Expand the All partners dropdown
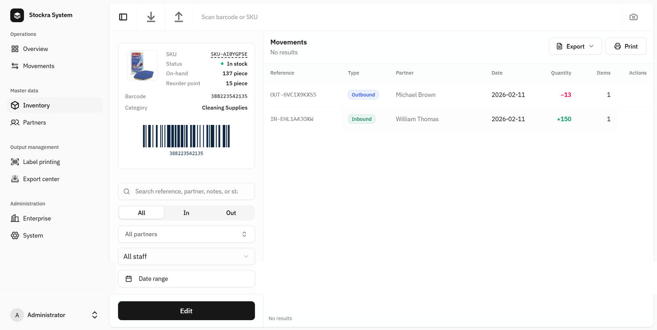 (x=186, y=234)
